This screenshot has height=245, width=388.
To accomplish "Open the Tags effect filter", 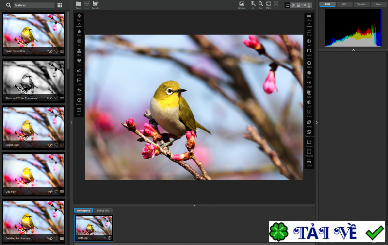I will tap(79, 16).
